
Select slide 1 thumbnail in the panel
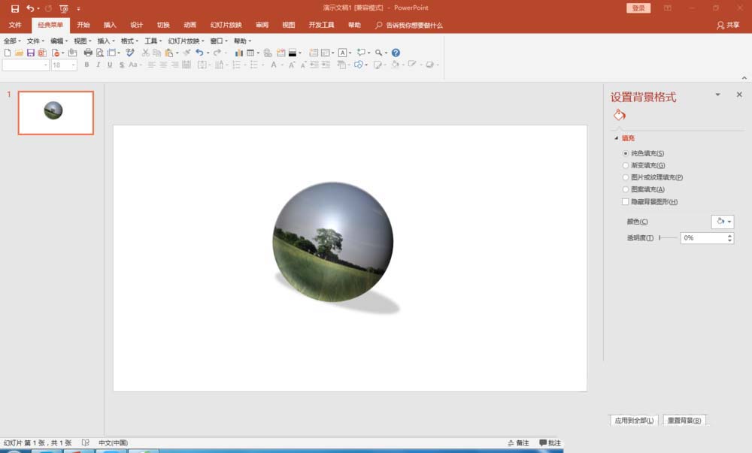coord(56,113)
